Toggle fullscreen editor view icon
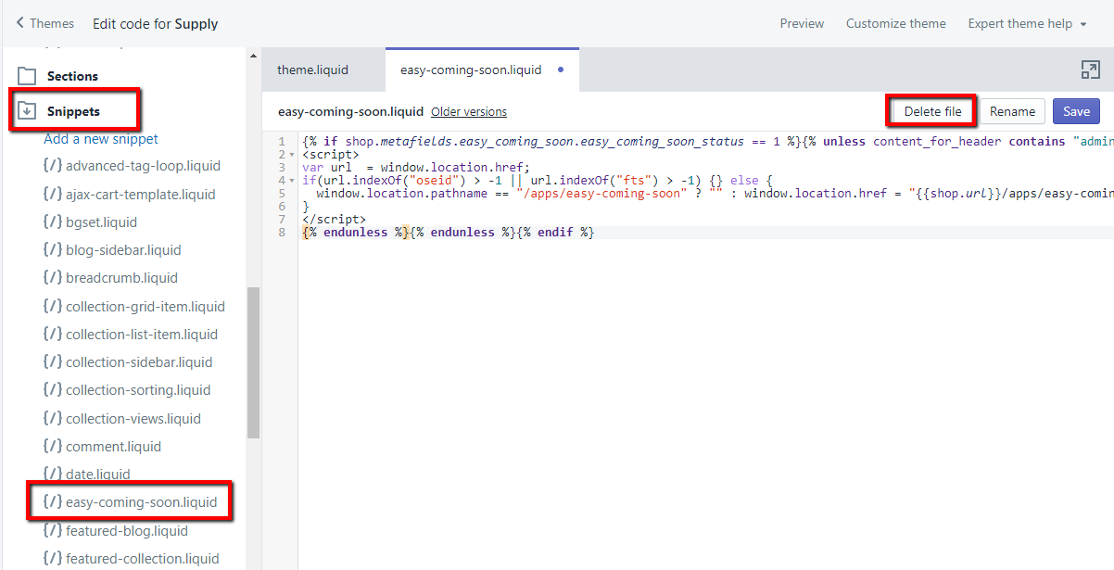This screenshot has width=1114, height=570. [1090, 70]
